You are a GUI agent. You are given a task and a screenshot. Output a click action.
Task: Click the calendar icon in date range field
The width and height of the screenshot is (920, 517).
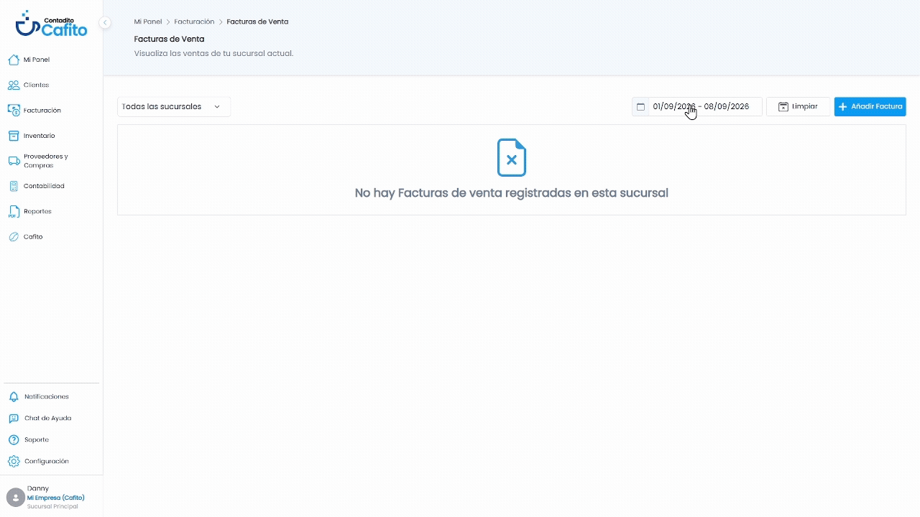pyautogui.click(x=640, y=107)
